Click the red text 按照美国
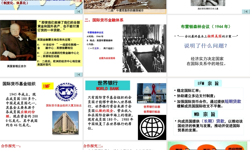The height and width of the screenshot is (150, 250). click(x=214, y=36)
